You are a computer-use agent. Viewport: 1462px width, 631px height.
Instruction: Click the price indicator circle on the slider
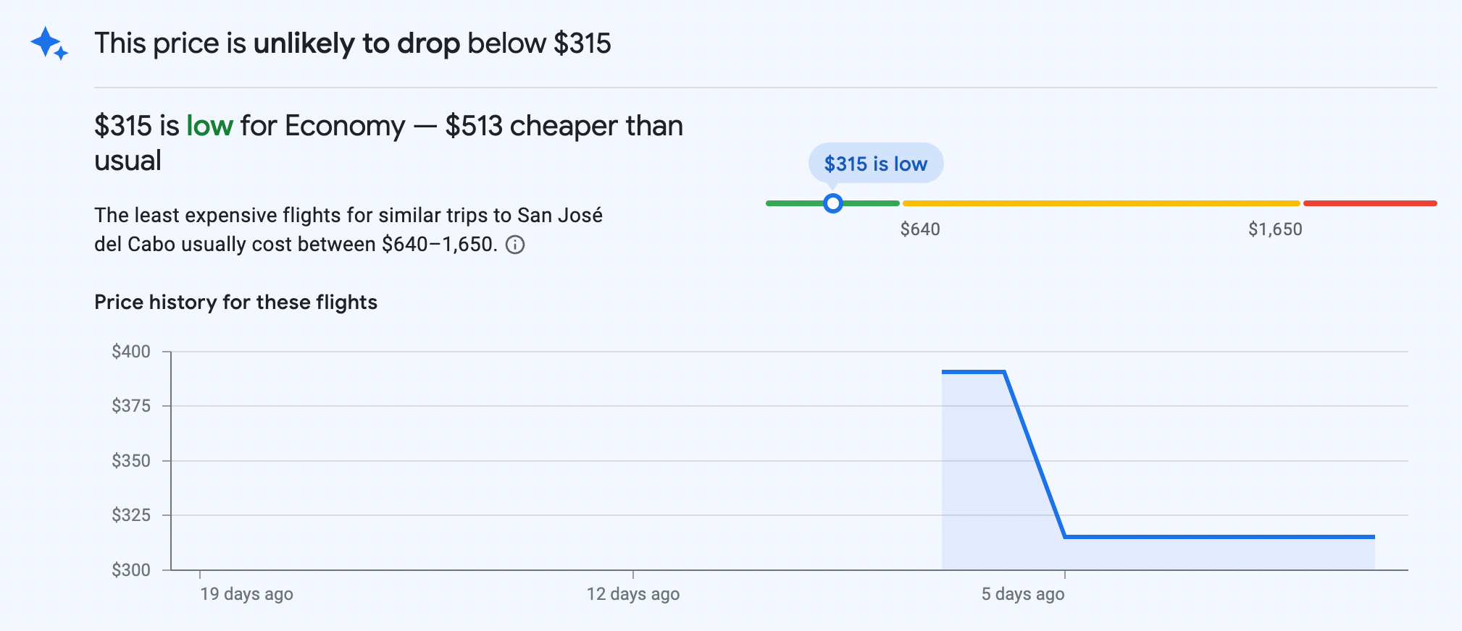[x=833, y=203]
